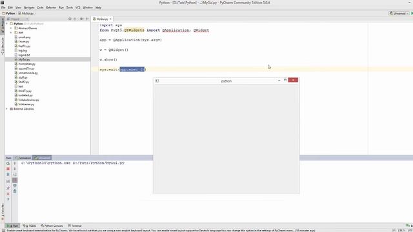Open the Terminal tool window button
This screenshot has width=413, height=232.
[x=75, y=226]
